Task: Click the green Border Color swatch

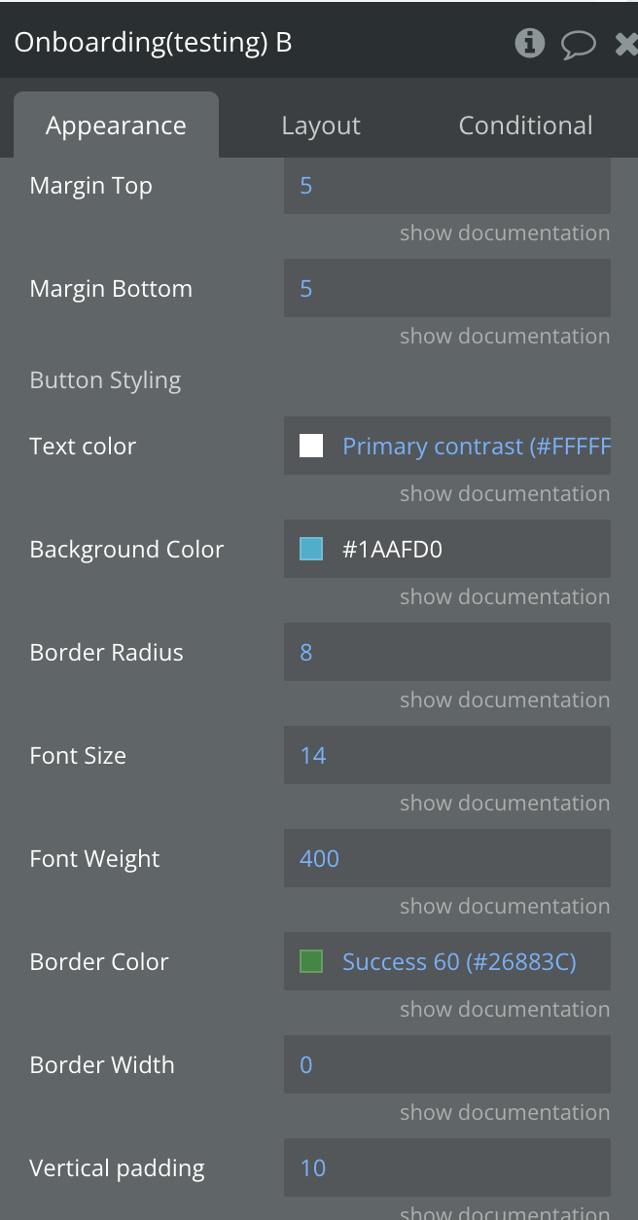Action: pos(311,962)
